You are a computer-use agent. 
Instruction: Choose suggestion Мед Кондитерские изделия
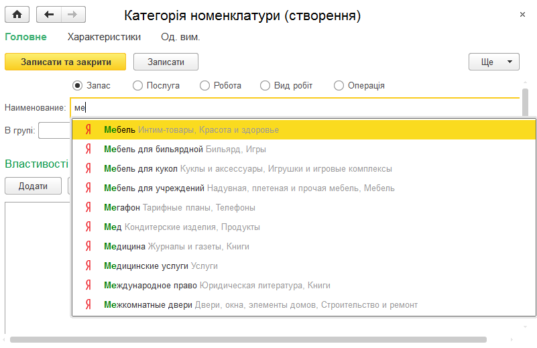click(x=304, y=227)
